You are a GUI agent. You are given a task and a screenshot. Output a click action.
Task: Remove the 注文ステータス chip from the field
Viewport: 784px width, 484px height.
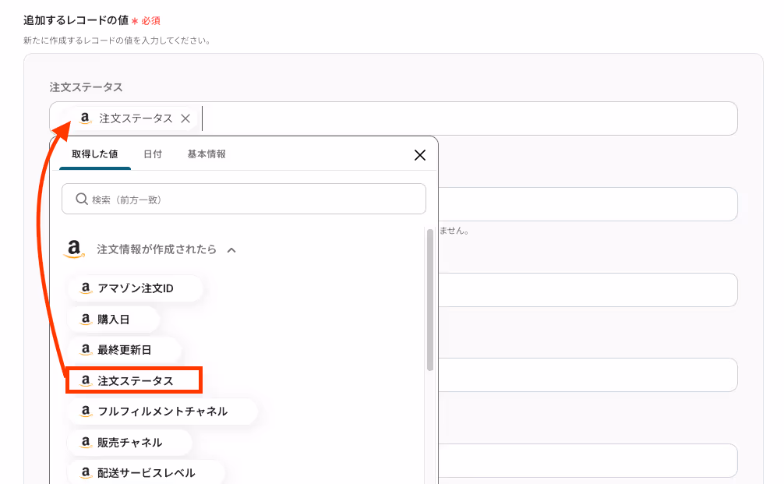(185, 118)
